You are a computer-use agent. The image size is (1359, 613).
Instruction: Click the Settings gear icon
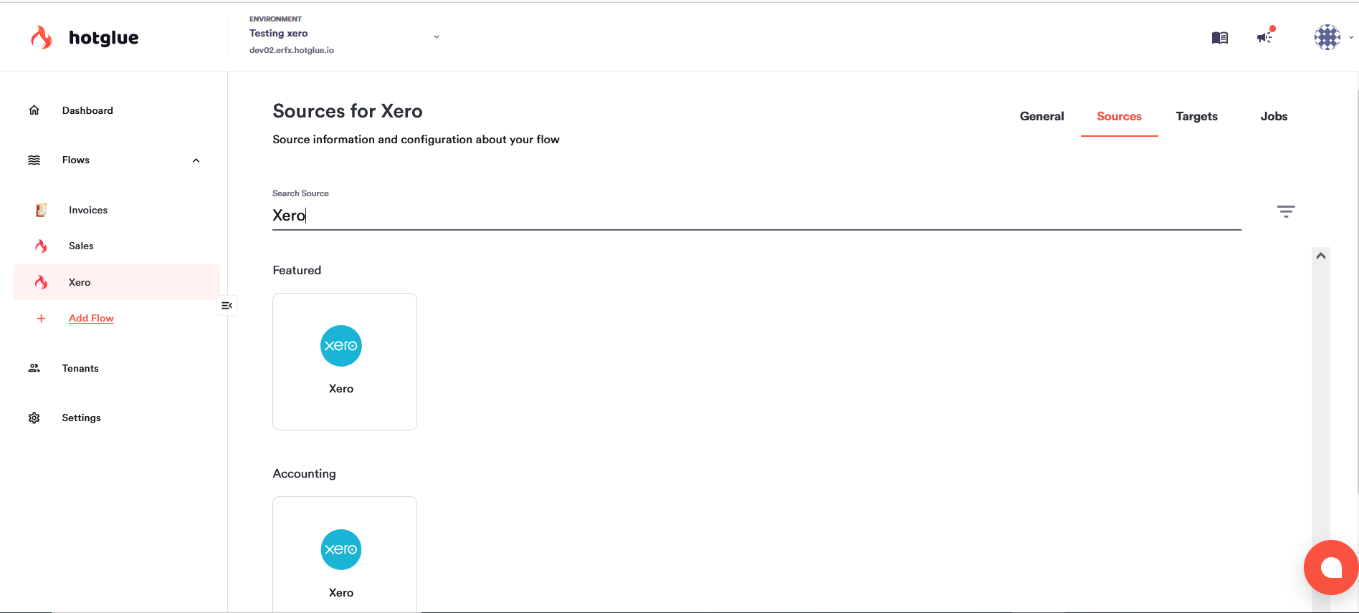tap(34, 417)
